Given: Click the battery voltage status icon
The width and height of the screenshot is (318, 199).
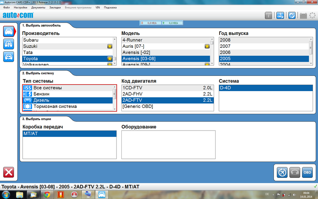Looking at the screenshot, I should point(303,16).
